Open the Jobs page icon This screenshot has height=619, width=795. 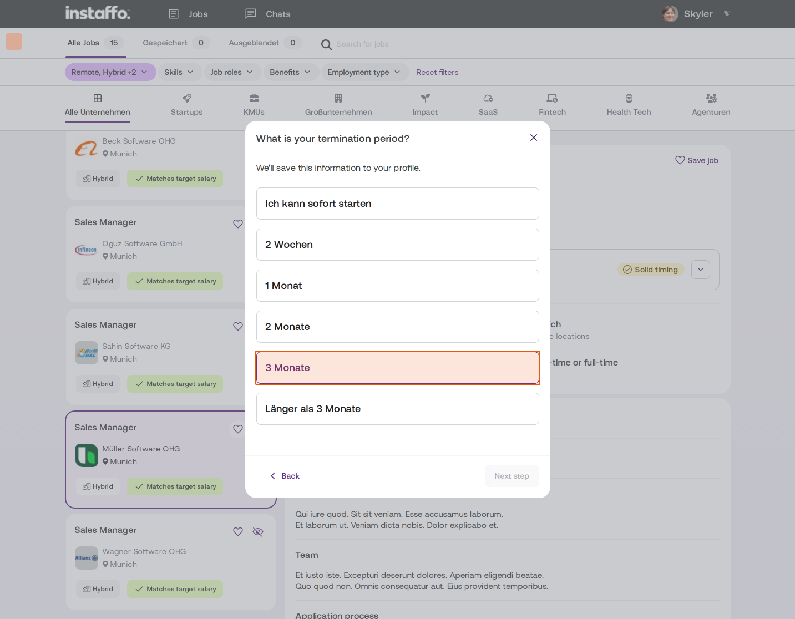click(x=174, y=14)
